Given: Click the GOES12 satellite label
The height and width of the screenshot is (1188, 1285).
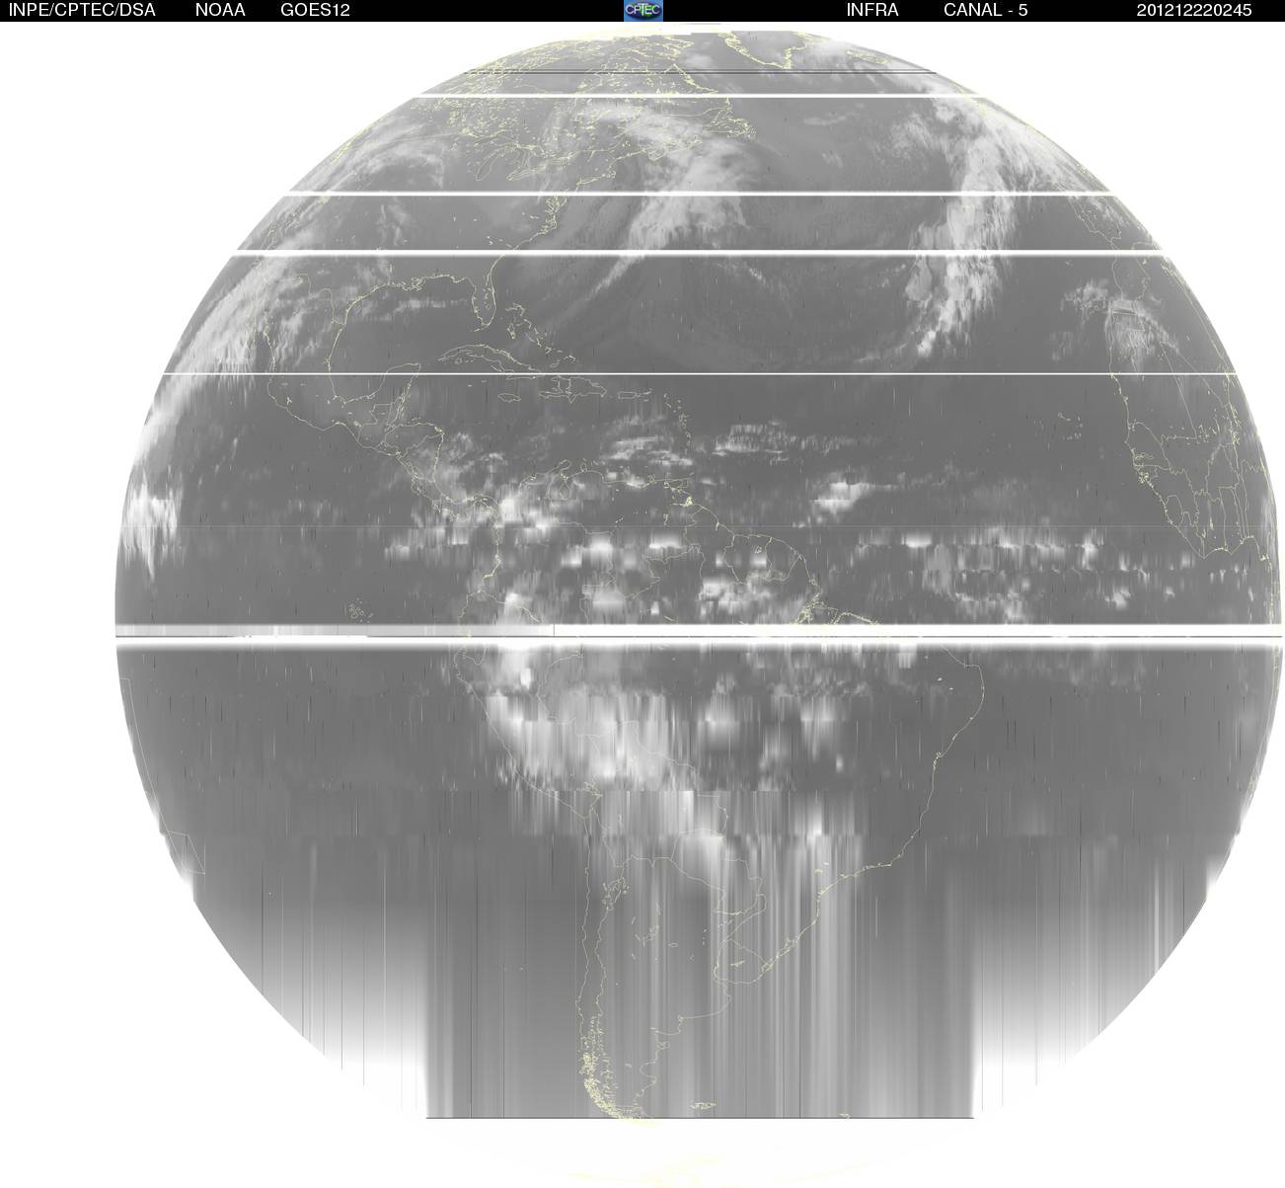Looking at the screenshot, I should (315, 10).
